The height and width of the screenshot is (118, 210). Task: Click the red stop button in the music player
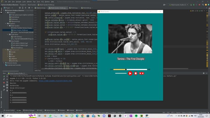point(136,73)
